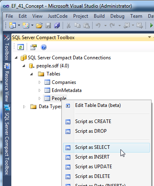154x186 pixels.
Task: Open the JustCode menu
Action: pos(58,16)
